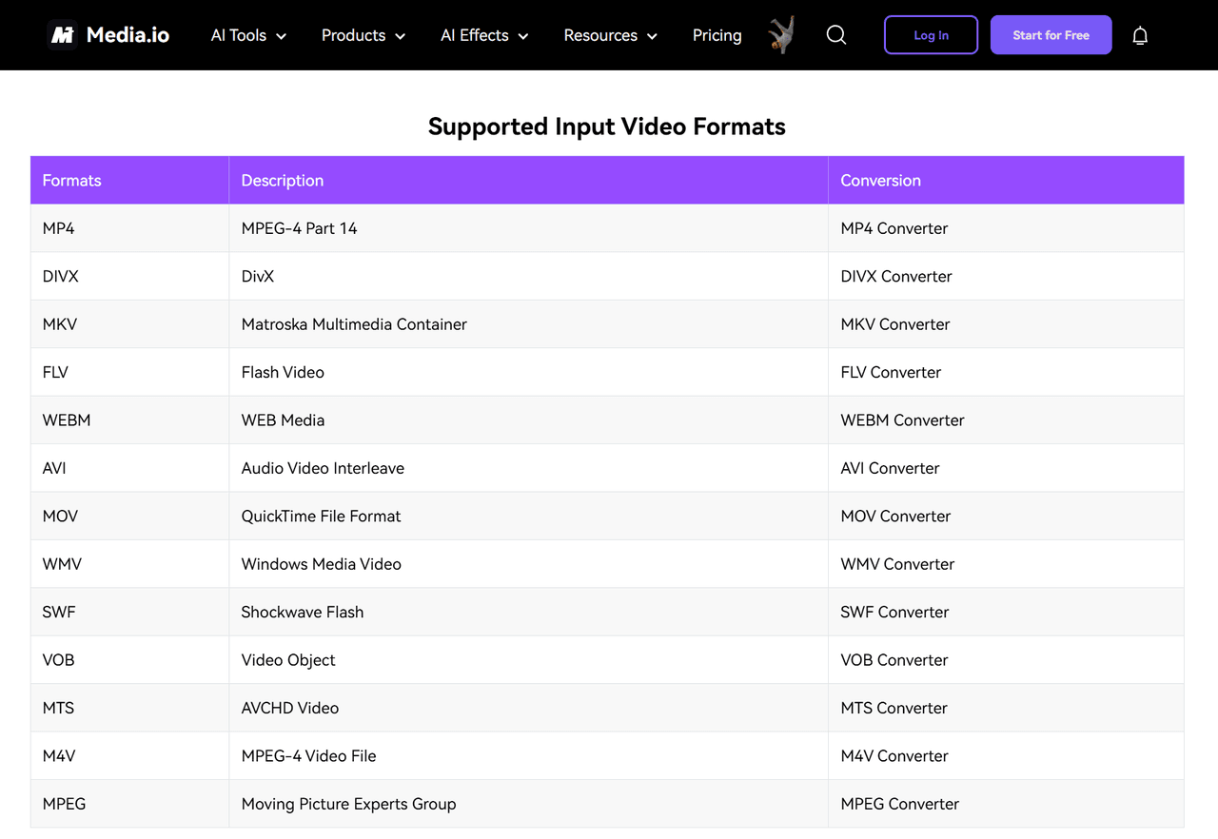Click the WEB Media description

click(283, 420)
